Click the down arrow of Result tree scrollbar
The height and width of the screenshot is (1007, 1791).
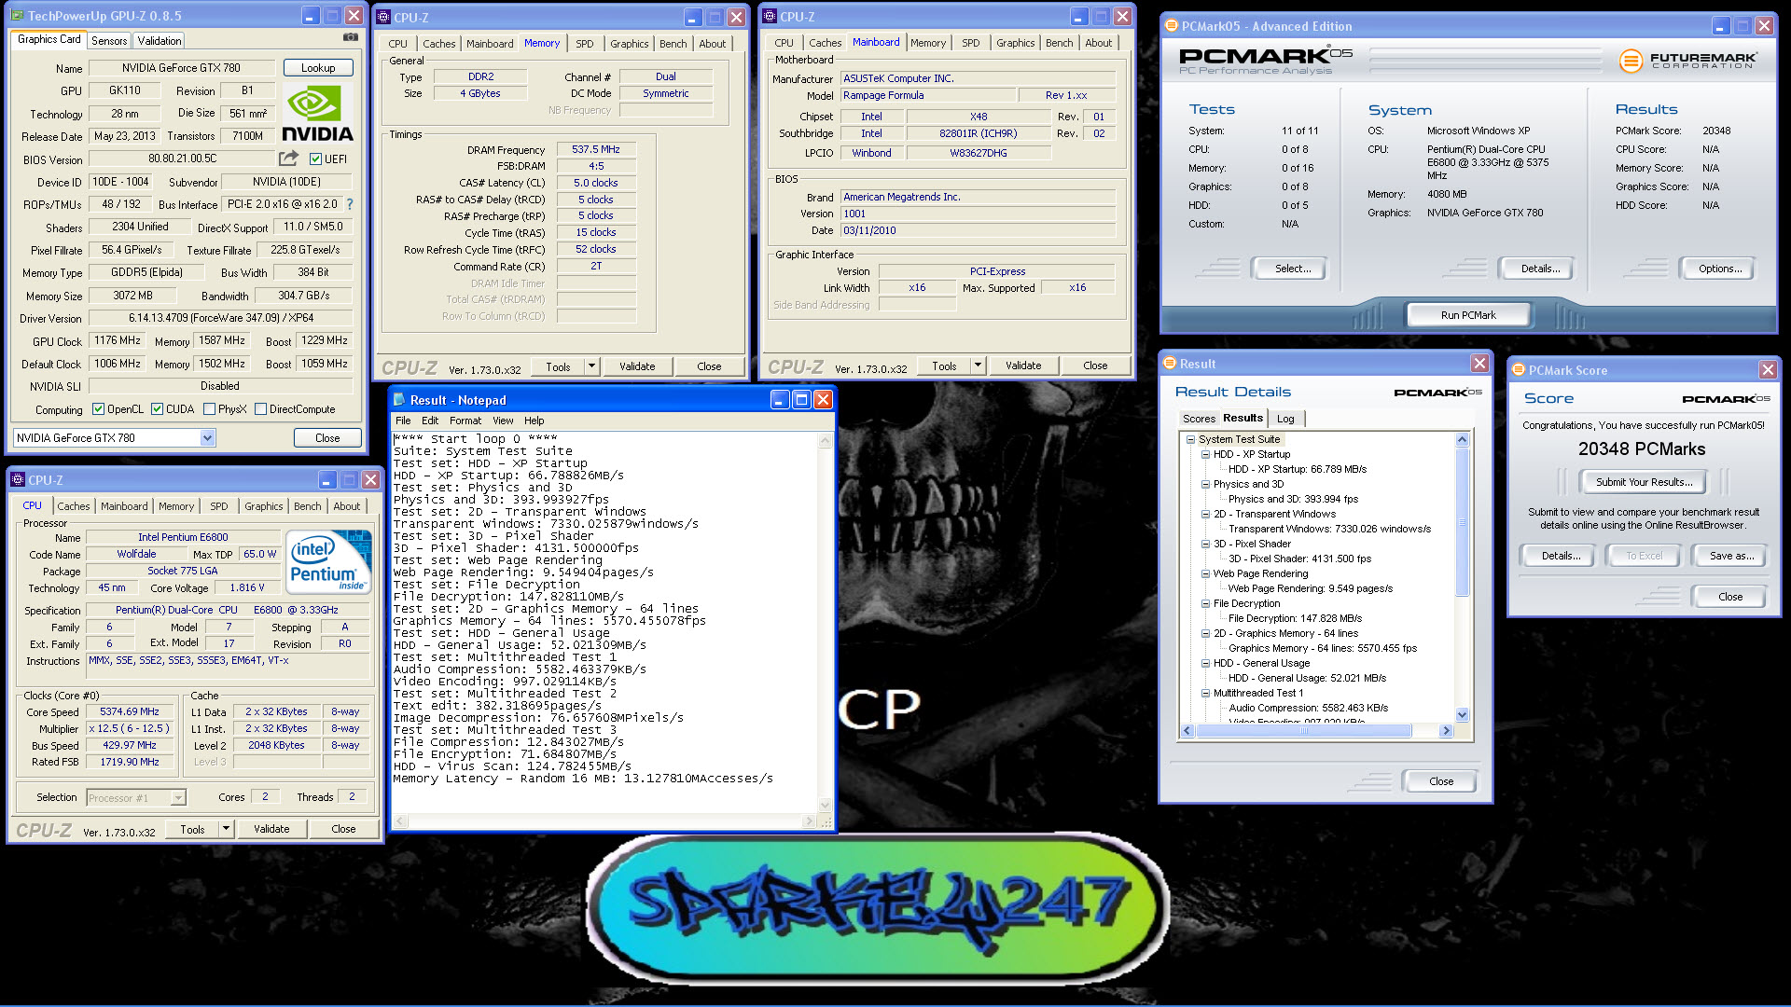(x=1462, y=715)
